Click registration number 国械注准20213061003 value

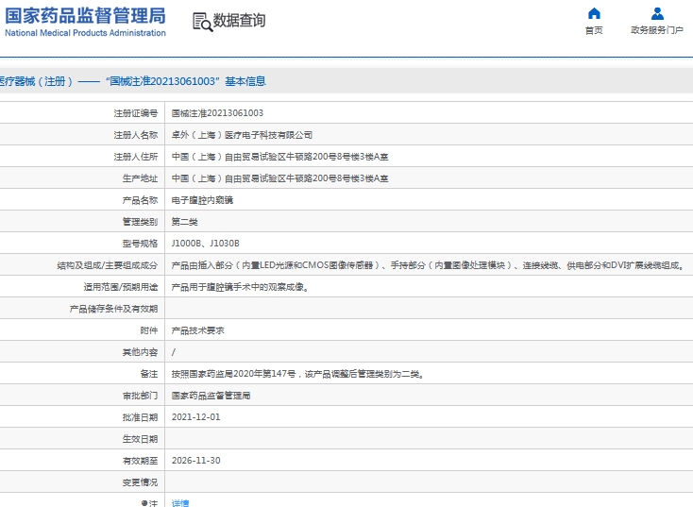tap(217, 113)
